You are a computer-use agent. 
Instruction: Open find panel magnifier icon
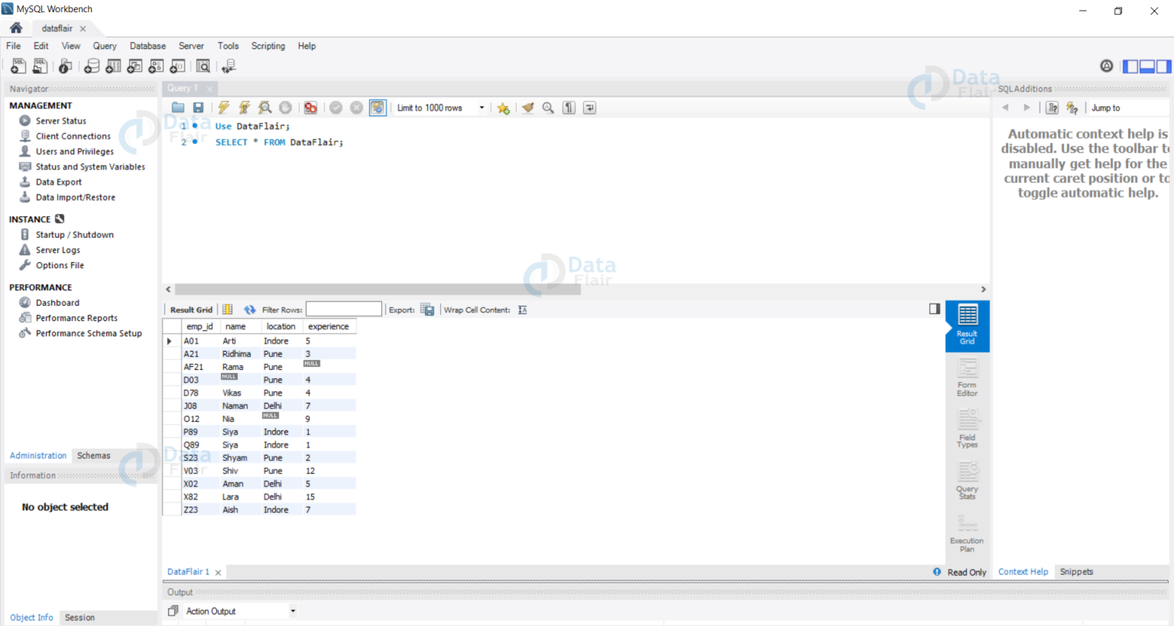pyautogui.click(x=548, y=108)
